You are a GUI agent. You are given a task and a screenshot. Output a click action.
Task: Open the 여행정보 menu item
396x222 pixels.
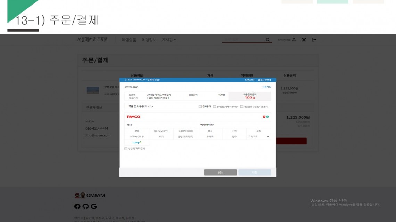pyautogui.click(x=149, y=40)
